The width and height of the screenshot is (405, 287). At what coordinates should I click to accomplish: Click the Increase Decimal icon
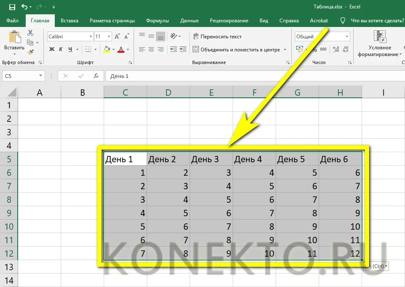336,49
